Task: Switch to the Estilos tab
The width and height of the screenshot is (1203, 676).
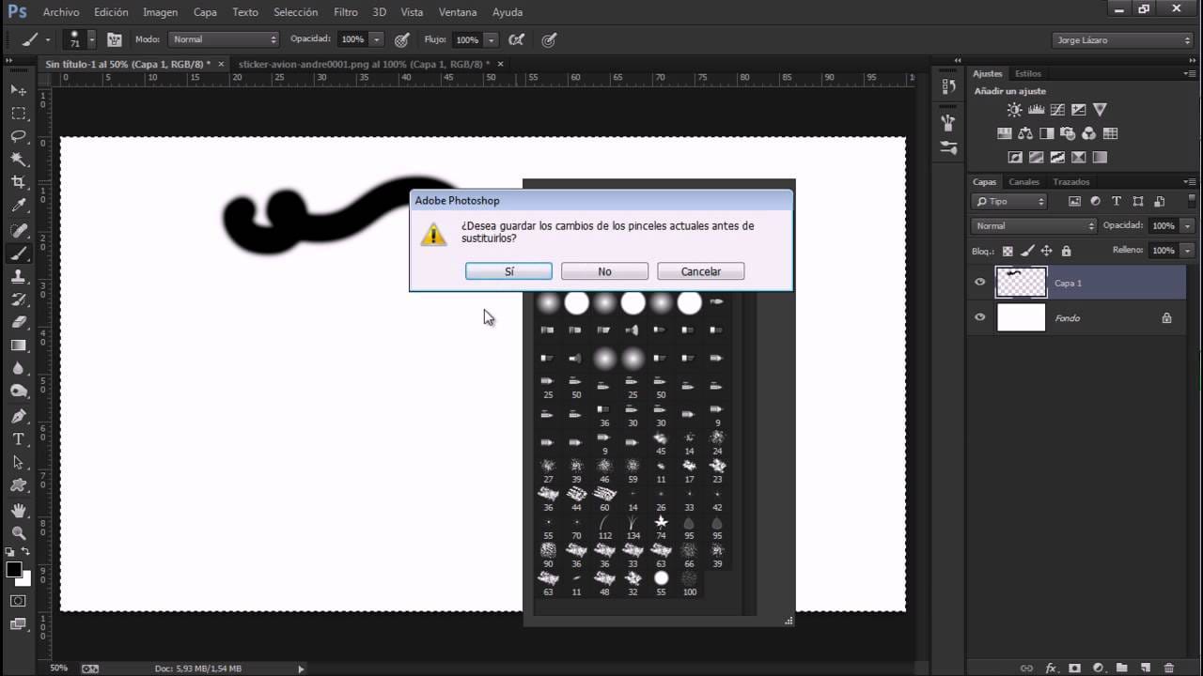Action: coord(1028,73)
